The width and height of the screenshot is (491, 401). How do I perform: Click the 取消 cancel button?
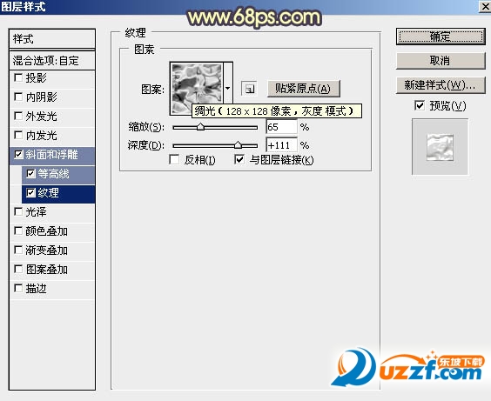[441, 61]
